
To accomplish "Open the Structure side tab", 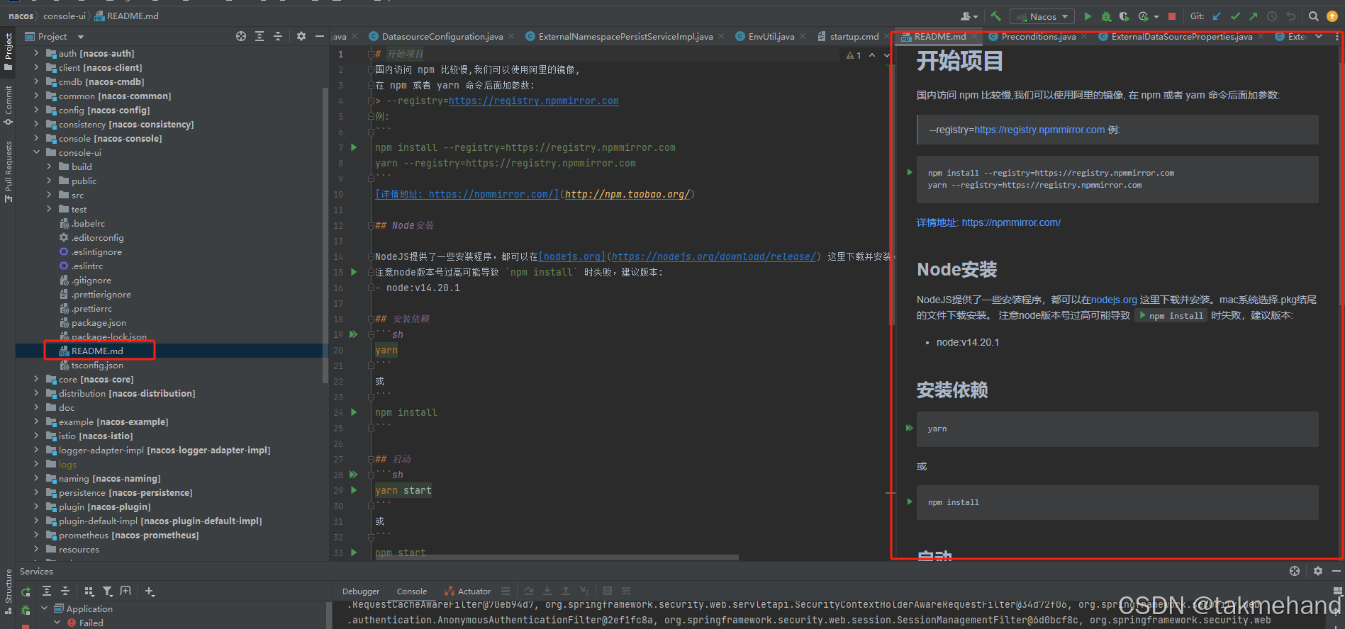I will tap(8, 591).
